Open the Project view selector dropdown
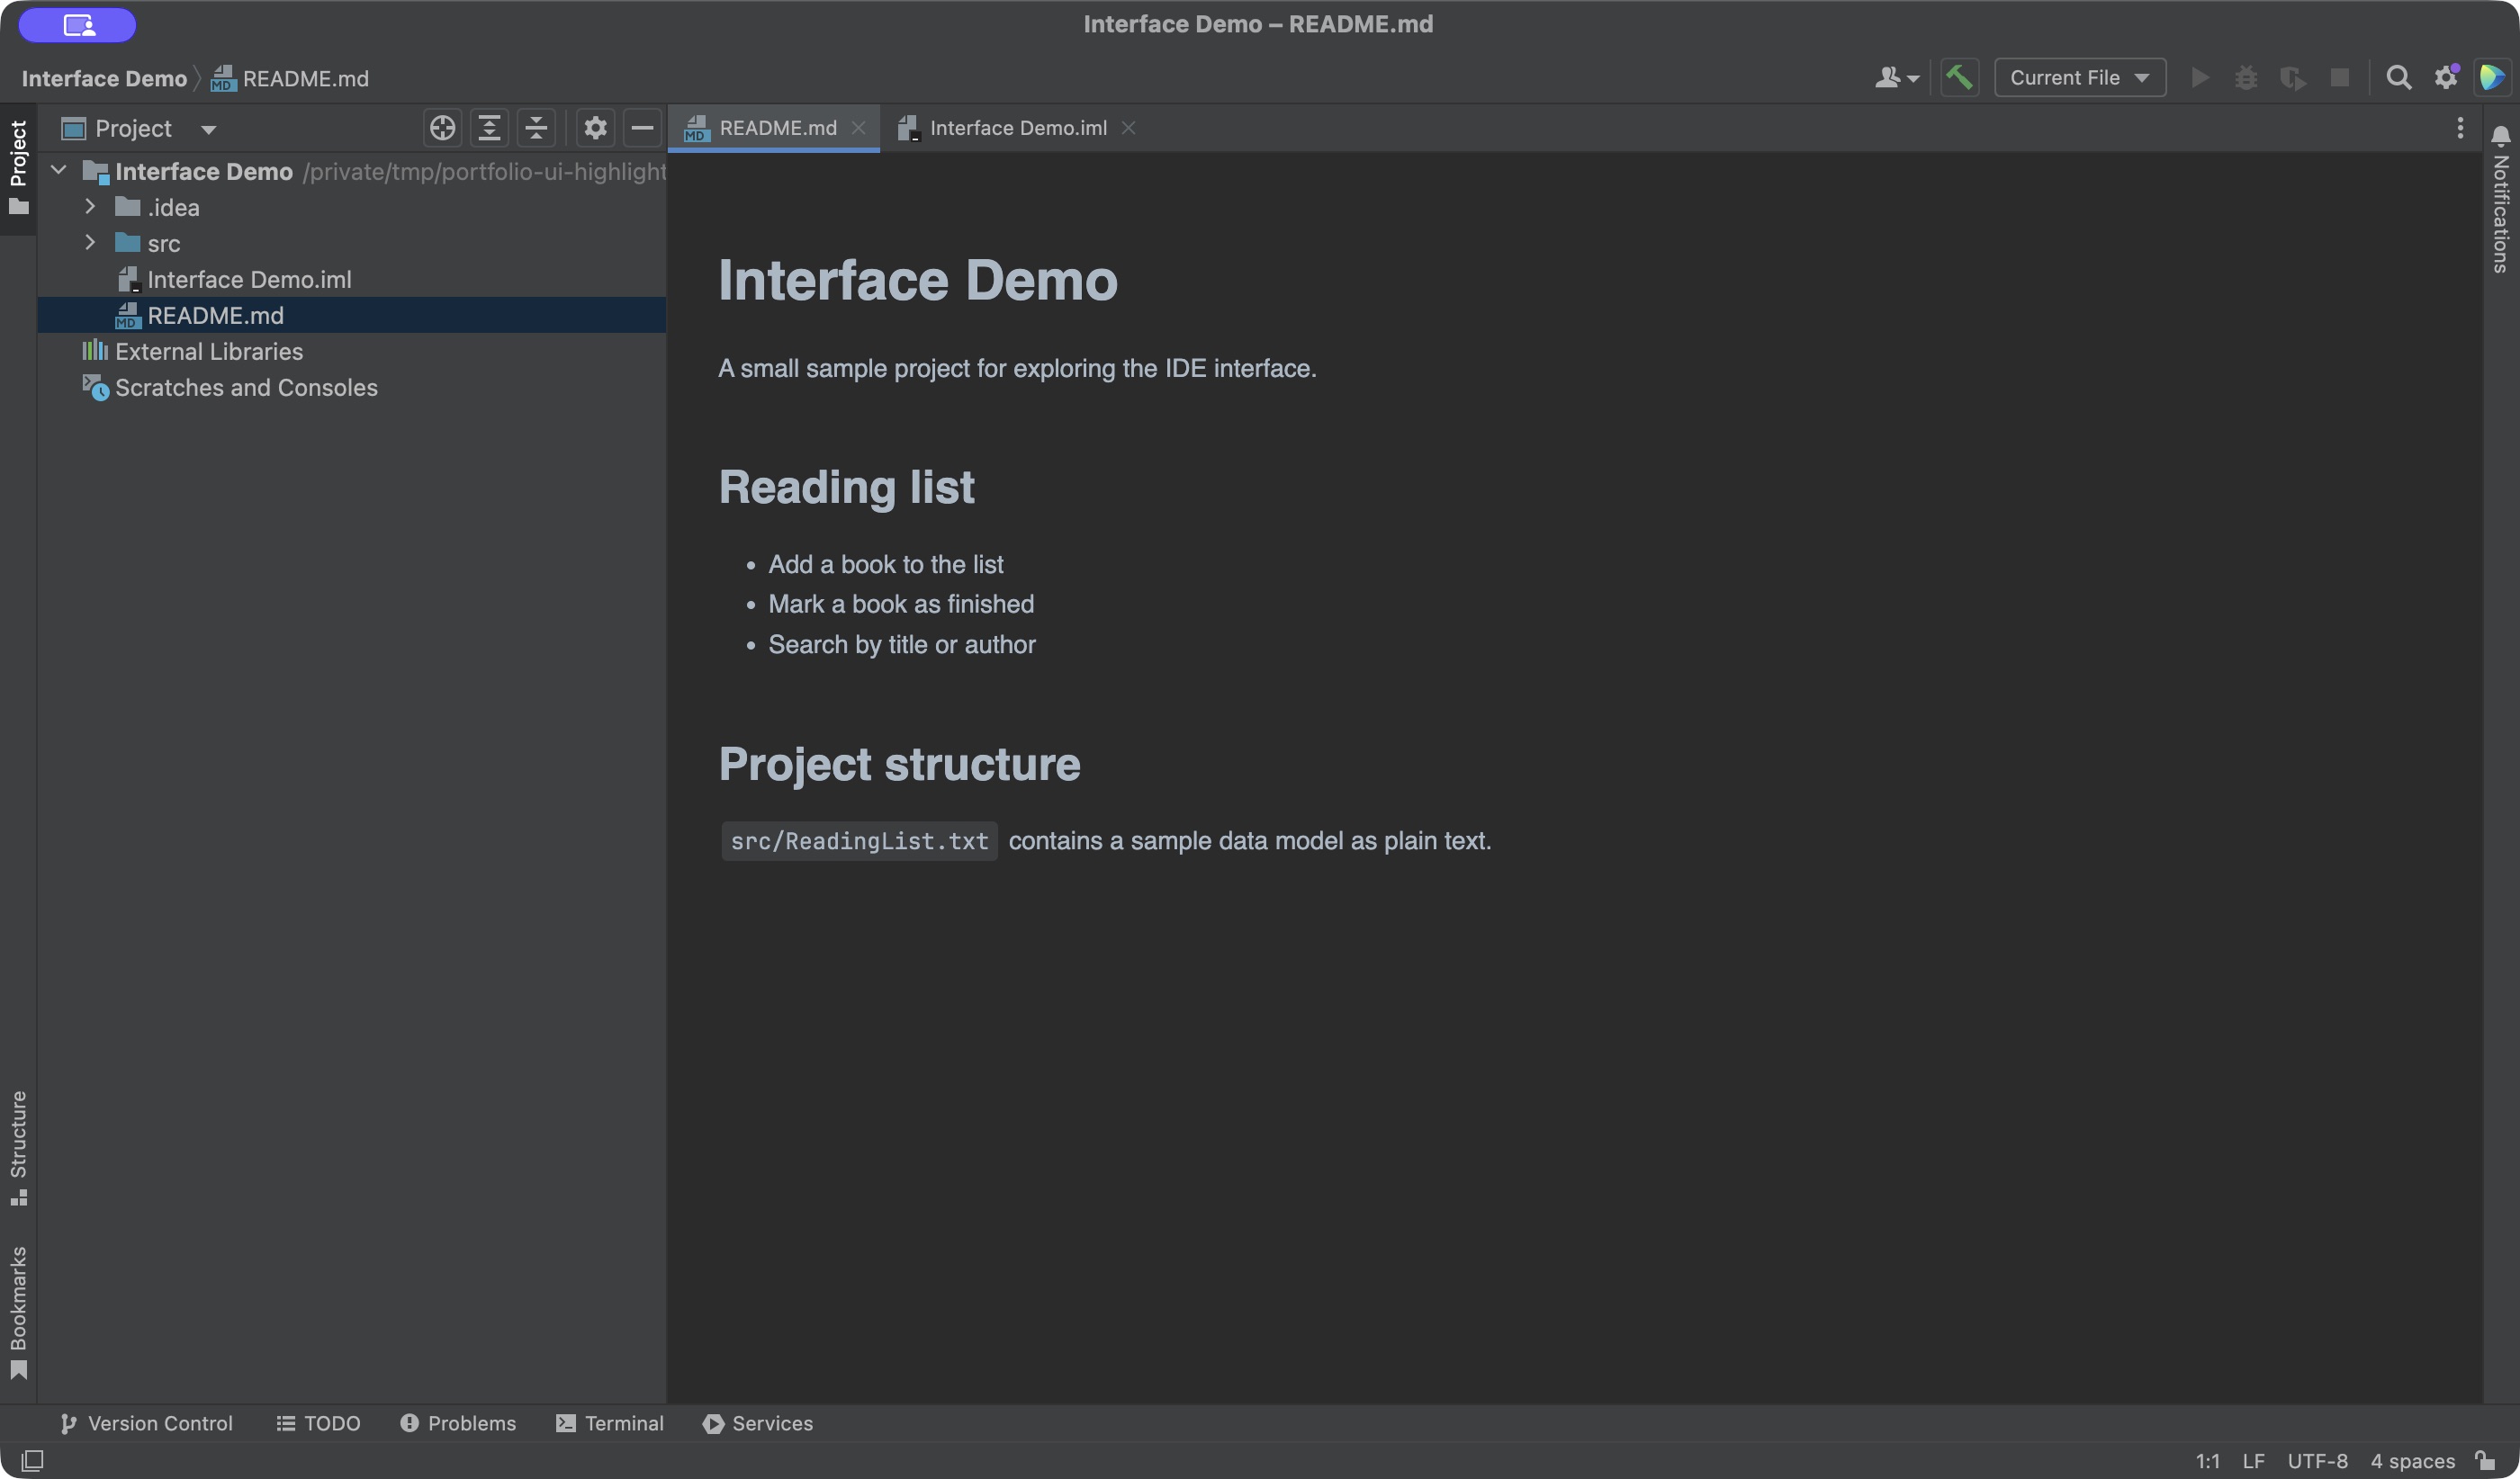This screenshot has width=2520, height=1479. tap(139, 129)
